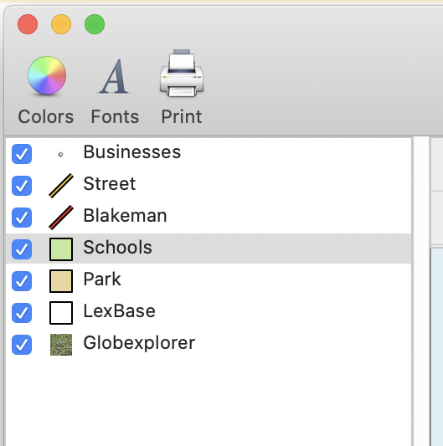Select the Blakeman layer name
The image size is (443, 446).
126,216
